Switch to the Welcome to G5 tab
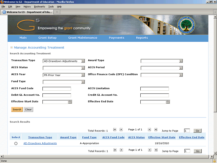 pyautogui.click(x=27, y=12)
